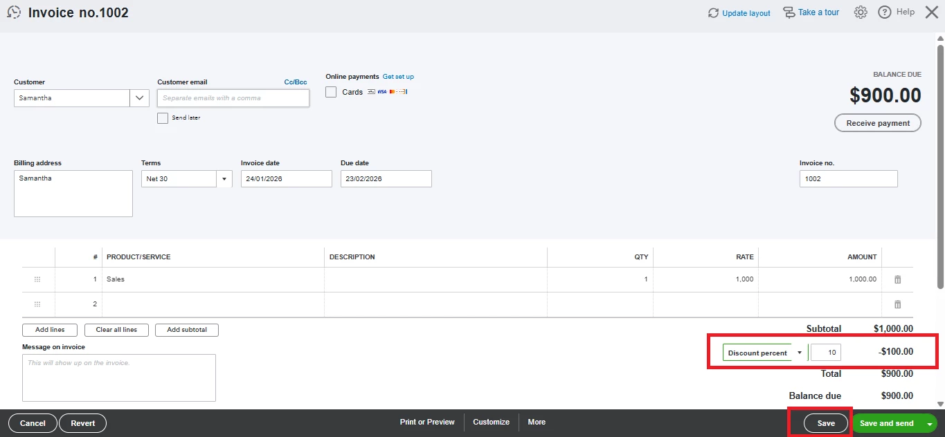Click the Take a tour link text
The height and width of the screenshot is (437, 945).
(818, 12)
